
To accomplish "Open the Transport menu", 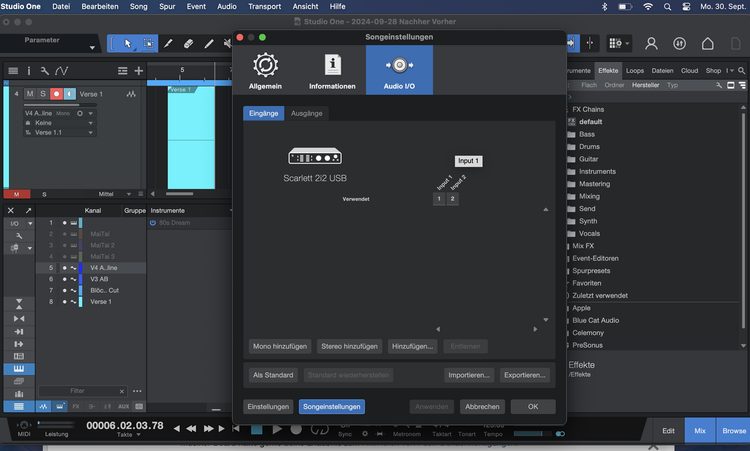I will coord(264,6).
